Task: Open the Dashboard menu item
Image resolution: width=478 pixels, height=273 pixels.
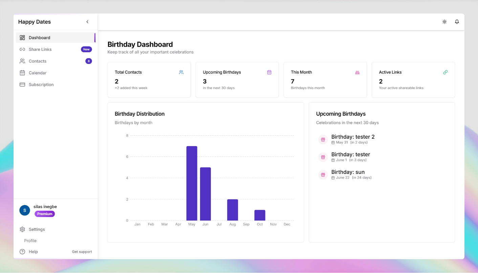Action: pyautogui.click(x=56, y=38)
